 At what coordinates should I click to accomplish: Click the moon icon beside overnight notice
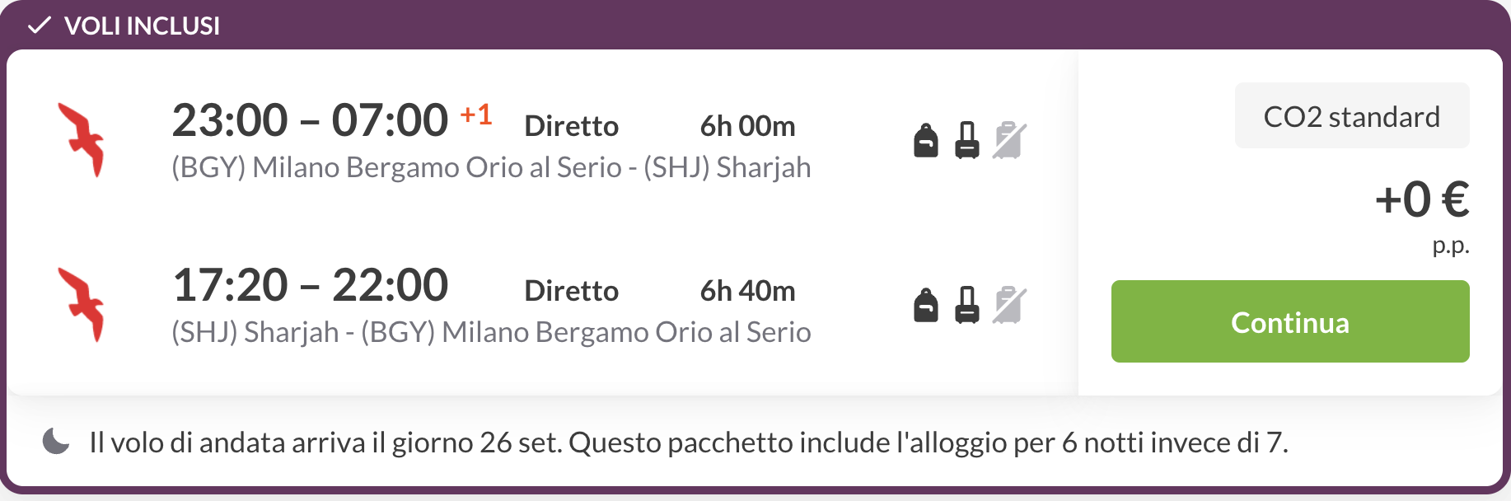click(x=56, y=442)
